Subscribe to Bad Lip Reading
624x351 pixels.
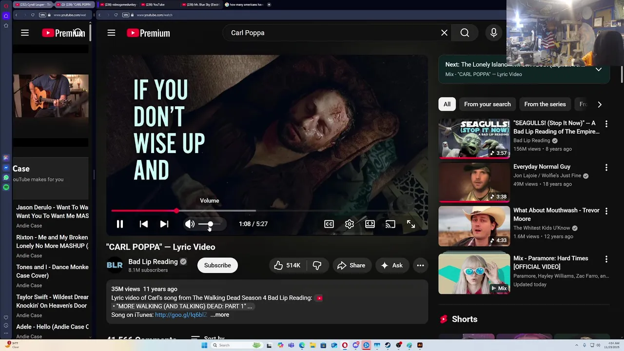(217, 265)
